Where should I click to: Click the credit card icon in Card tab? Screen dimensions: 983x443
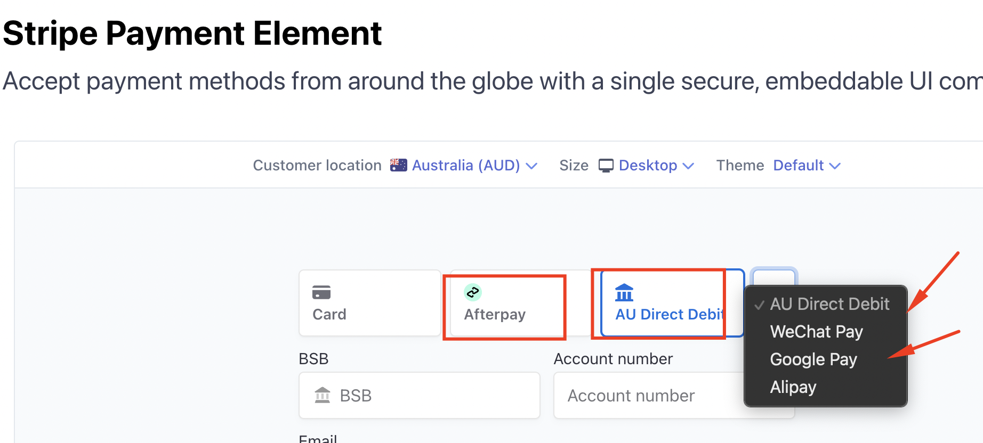pos(321,292)
